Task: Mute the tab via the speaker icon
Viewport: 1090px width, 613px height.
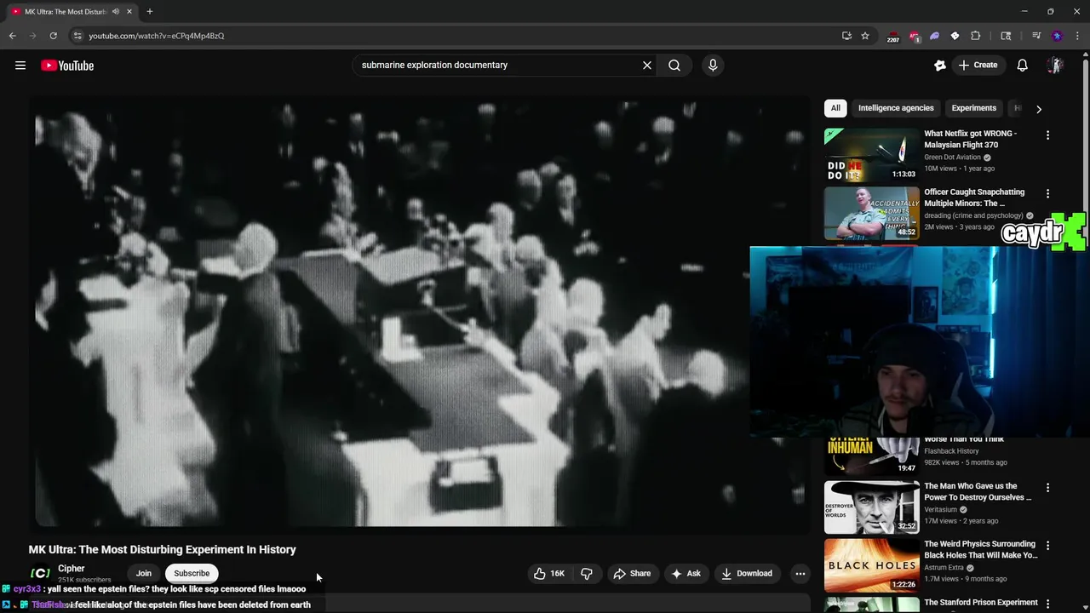Action: coord(116,12)
